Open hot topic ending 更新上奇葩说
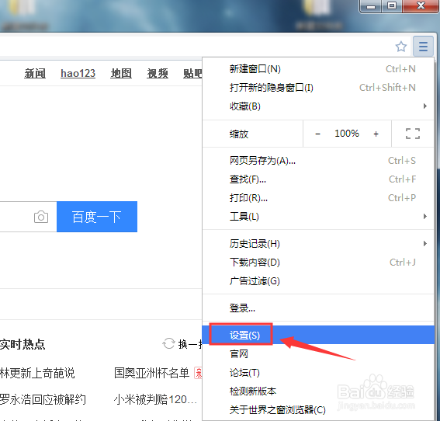This screenshot has width=440, height=421. click(37, 373)
